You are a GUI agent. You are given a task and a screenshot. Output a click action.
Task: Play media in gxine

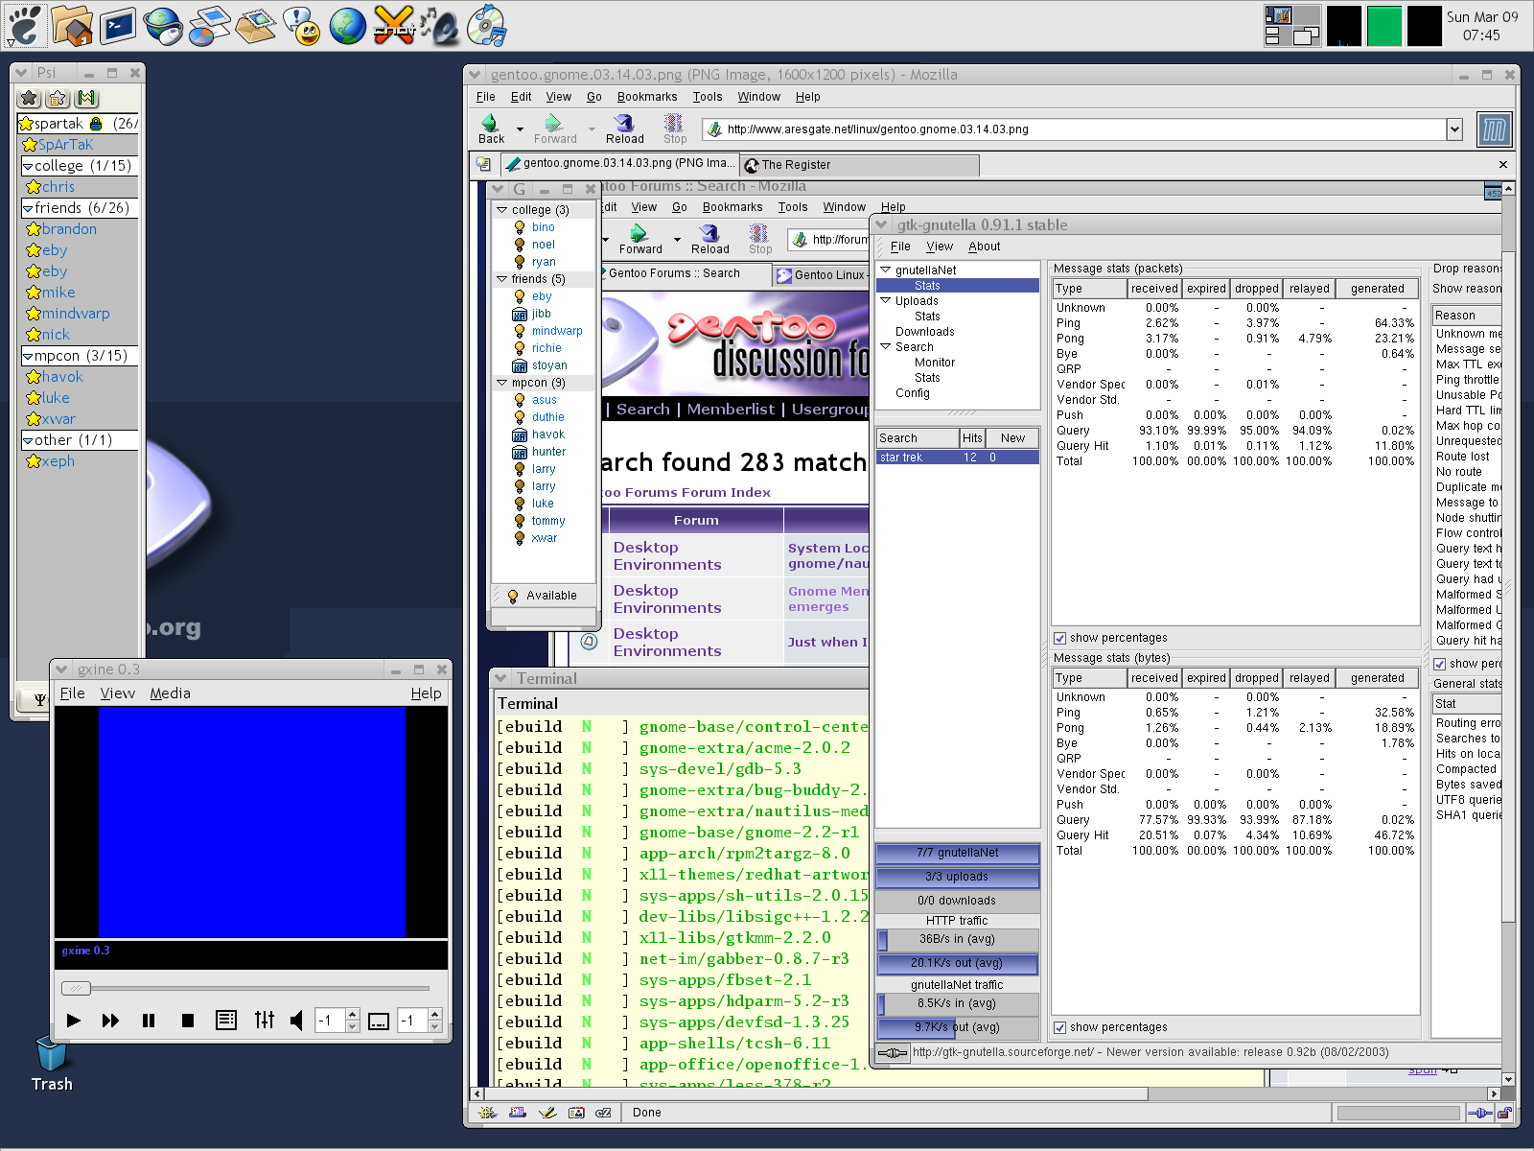point(74,1020)
